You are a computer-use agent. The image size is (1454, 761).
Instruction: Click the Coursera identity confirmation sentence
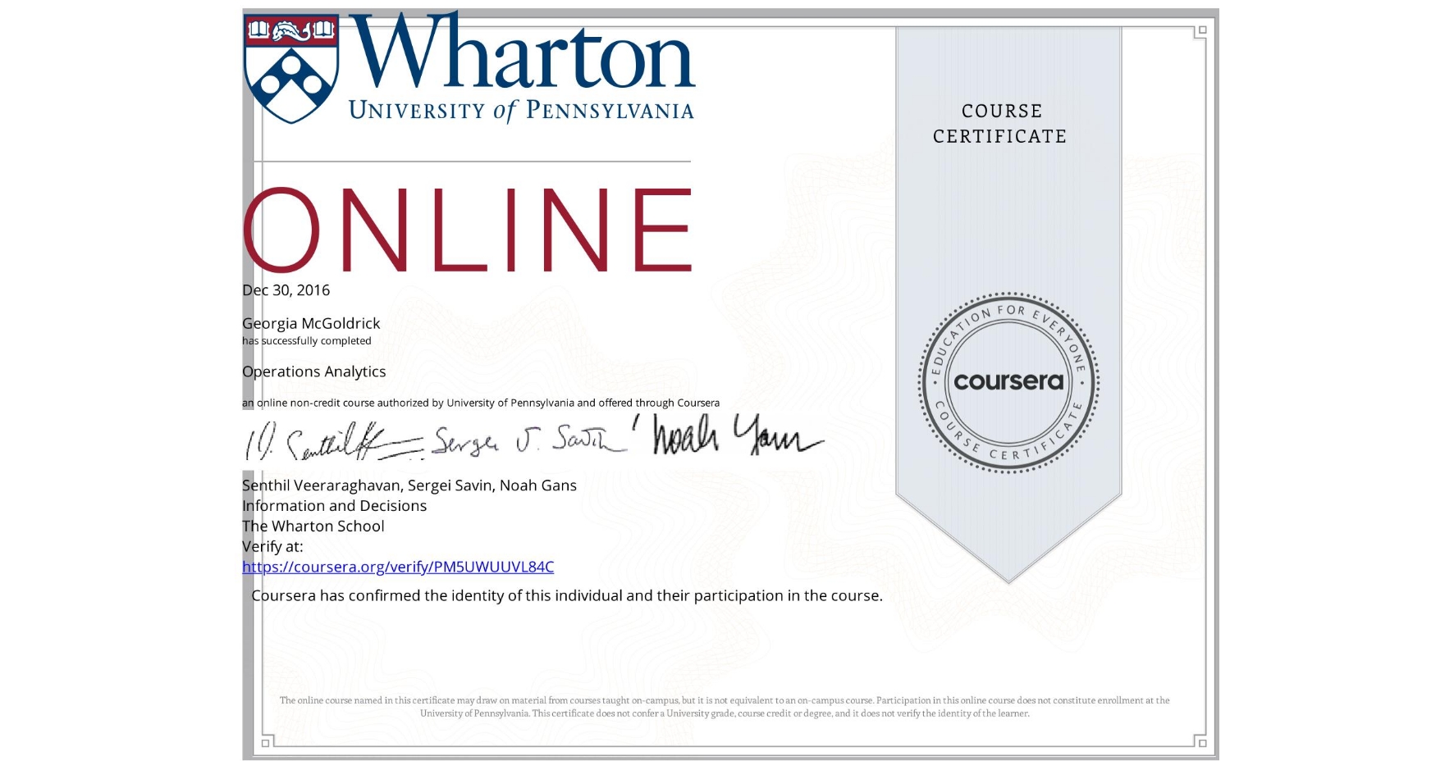coord(567,596)
